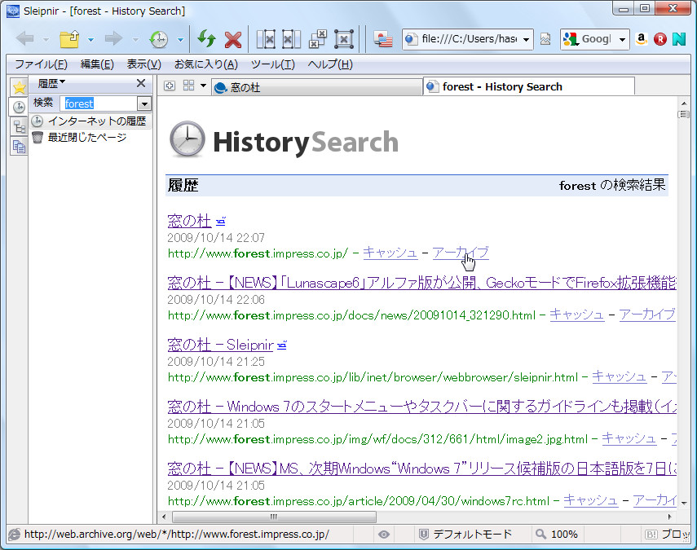Viewport: 697px width, 550px height.
Task: Open the parent folder toolbar icon
Action: [69, 39]
